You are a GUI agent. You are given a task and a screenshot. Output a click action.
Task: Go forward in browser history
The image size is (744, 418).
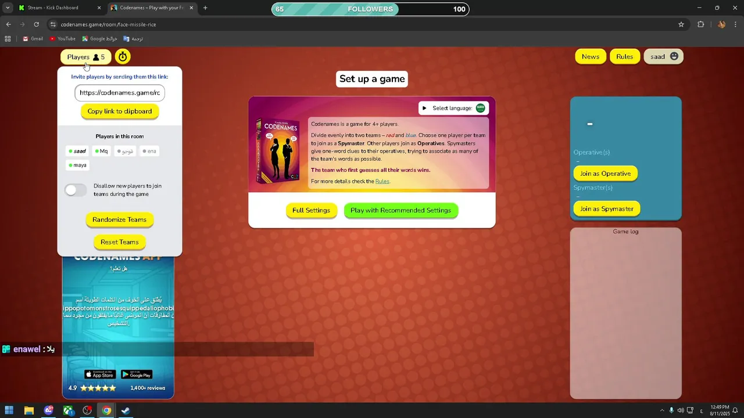click(x=22, y=24)
